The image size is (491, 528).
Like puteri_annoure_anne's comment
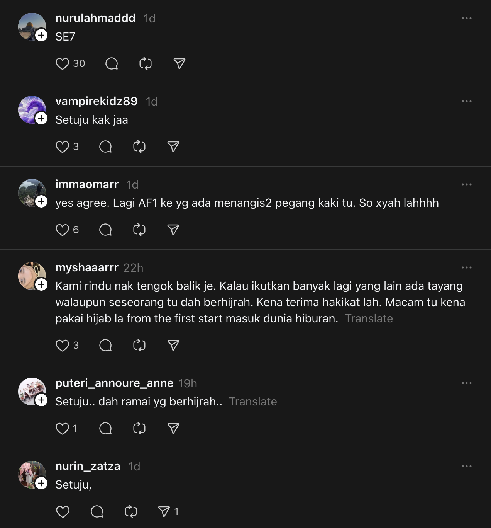(x=63, y=428)
